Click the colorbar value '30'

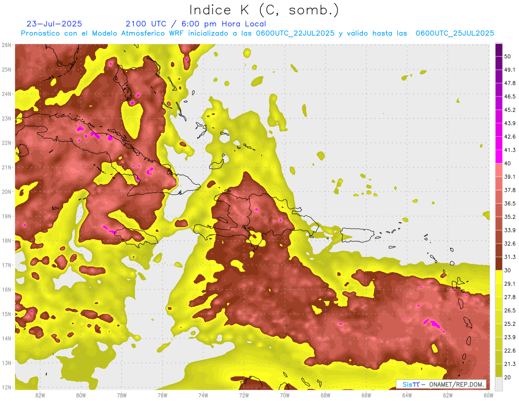(507, 270)
